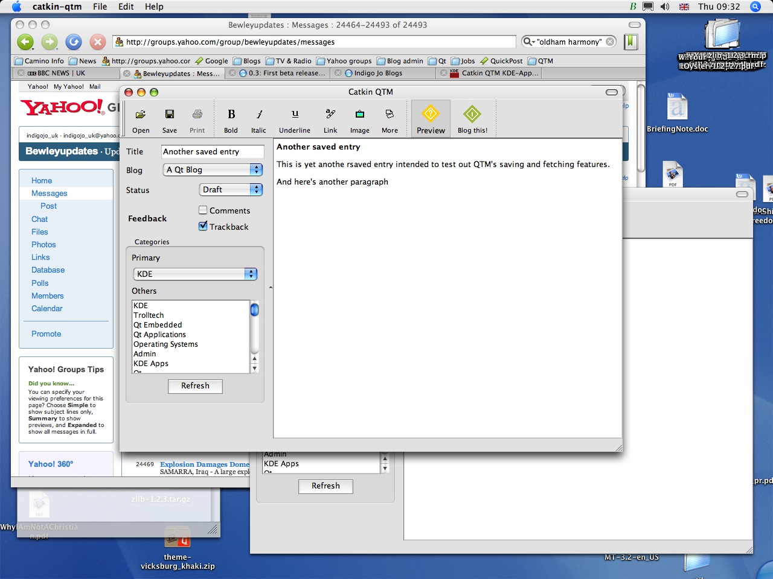The height and width of the screenshot is (579, 773).
Task: Open the Primary category dropdown showing KDE
Action: 195,274
